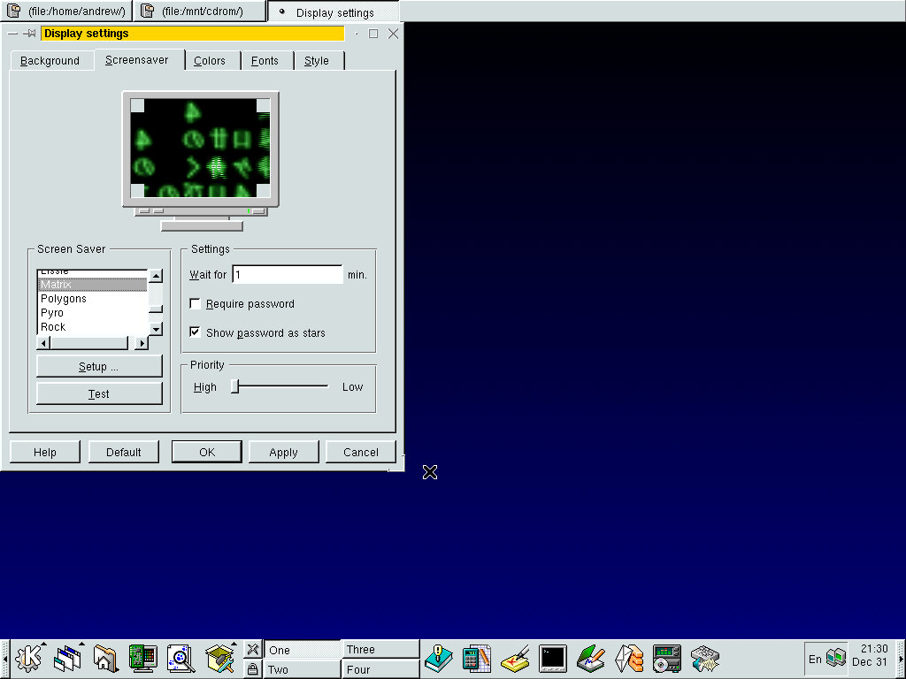
Task: Open the CD player panel icon
Action: pos(666,658)
